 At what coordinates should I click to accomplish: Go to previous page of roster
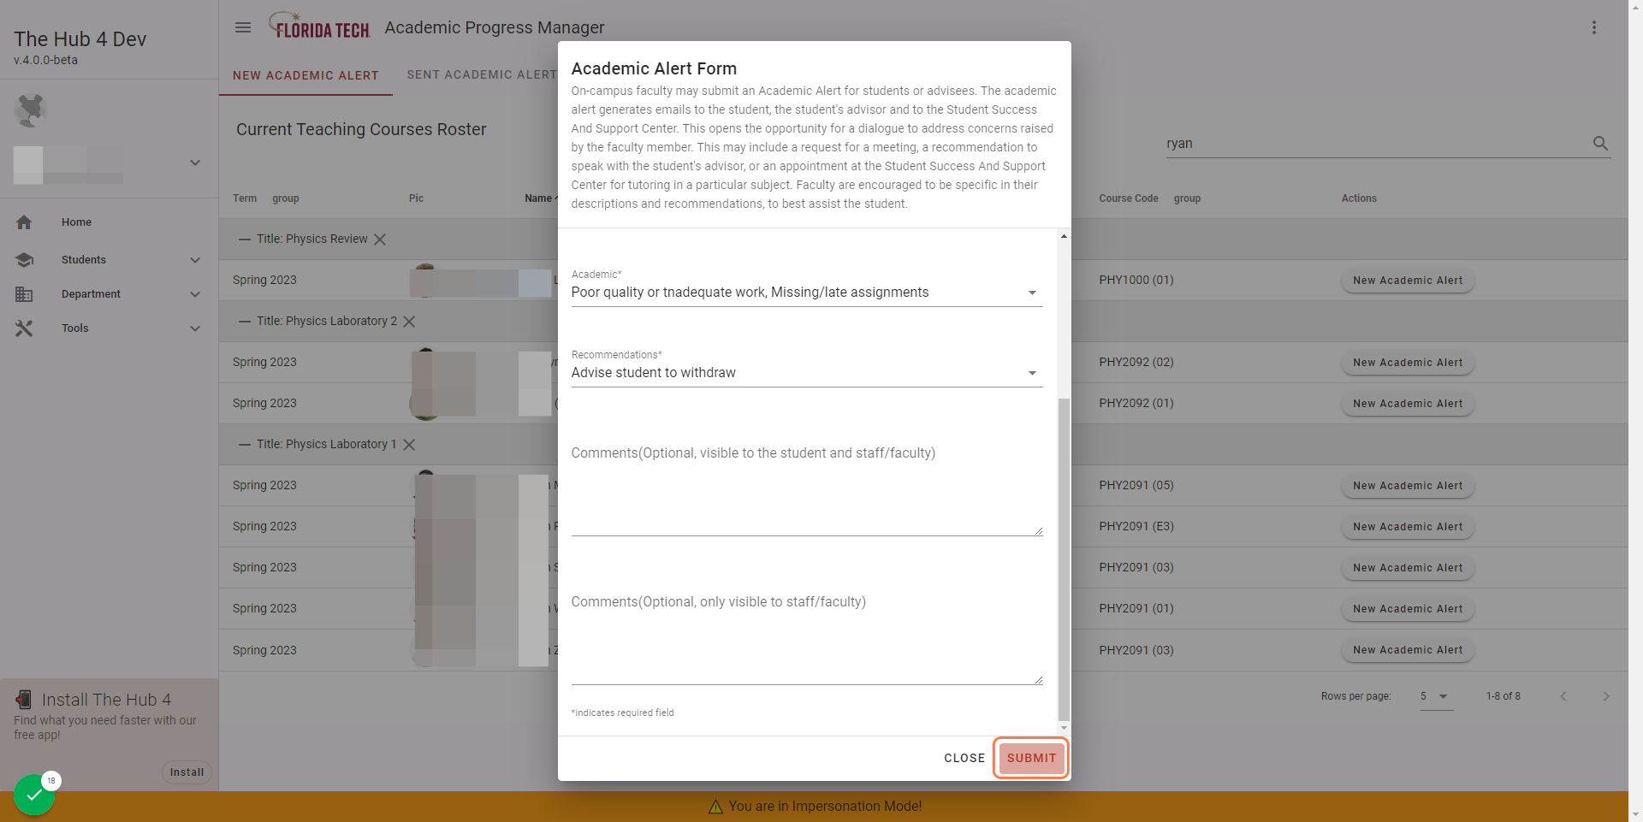coord(1563,696)
